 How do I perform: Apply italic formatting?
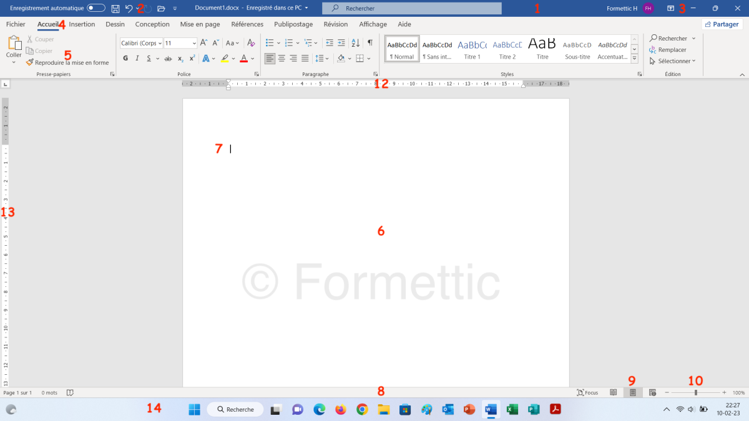pyautogui.click(x=137, y=59)
